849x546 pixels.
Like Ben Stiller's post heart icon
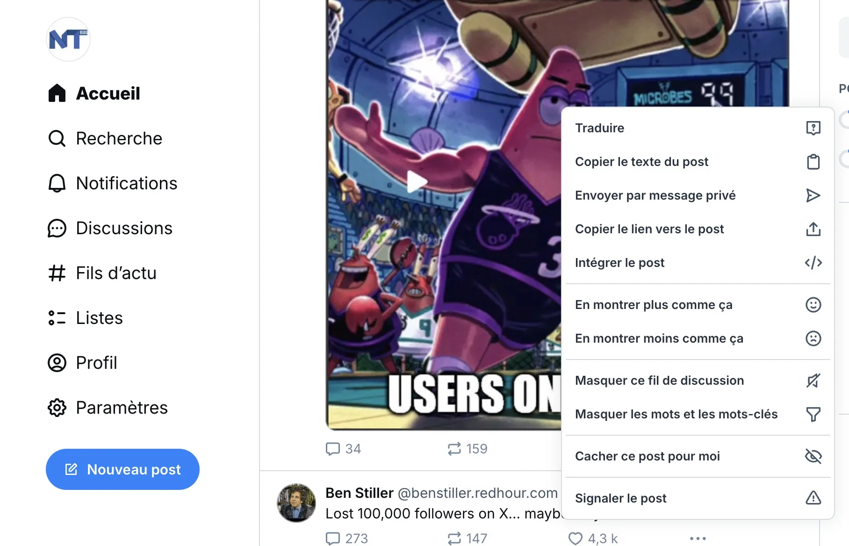[x=576, y=539]
